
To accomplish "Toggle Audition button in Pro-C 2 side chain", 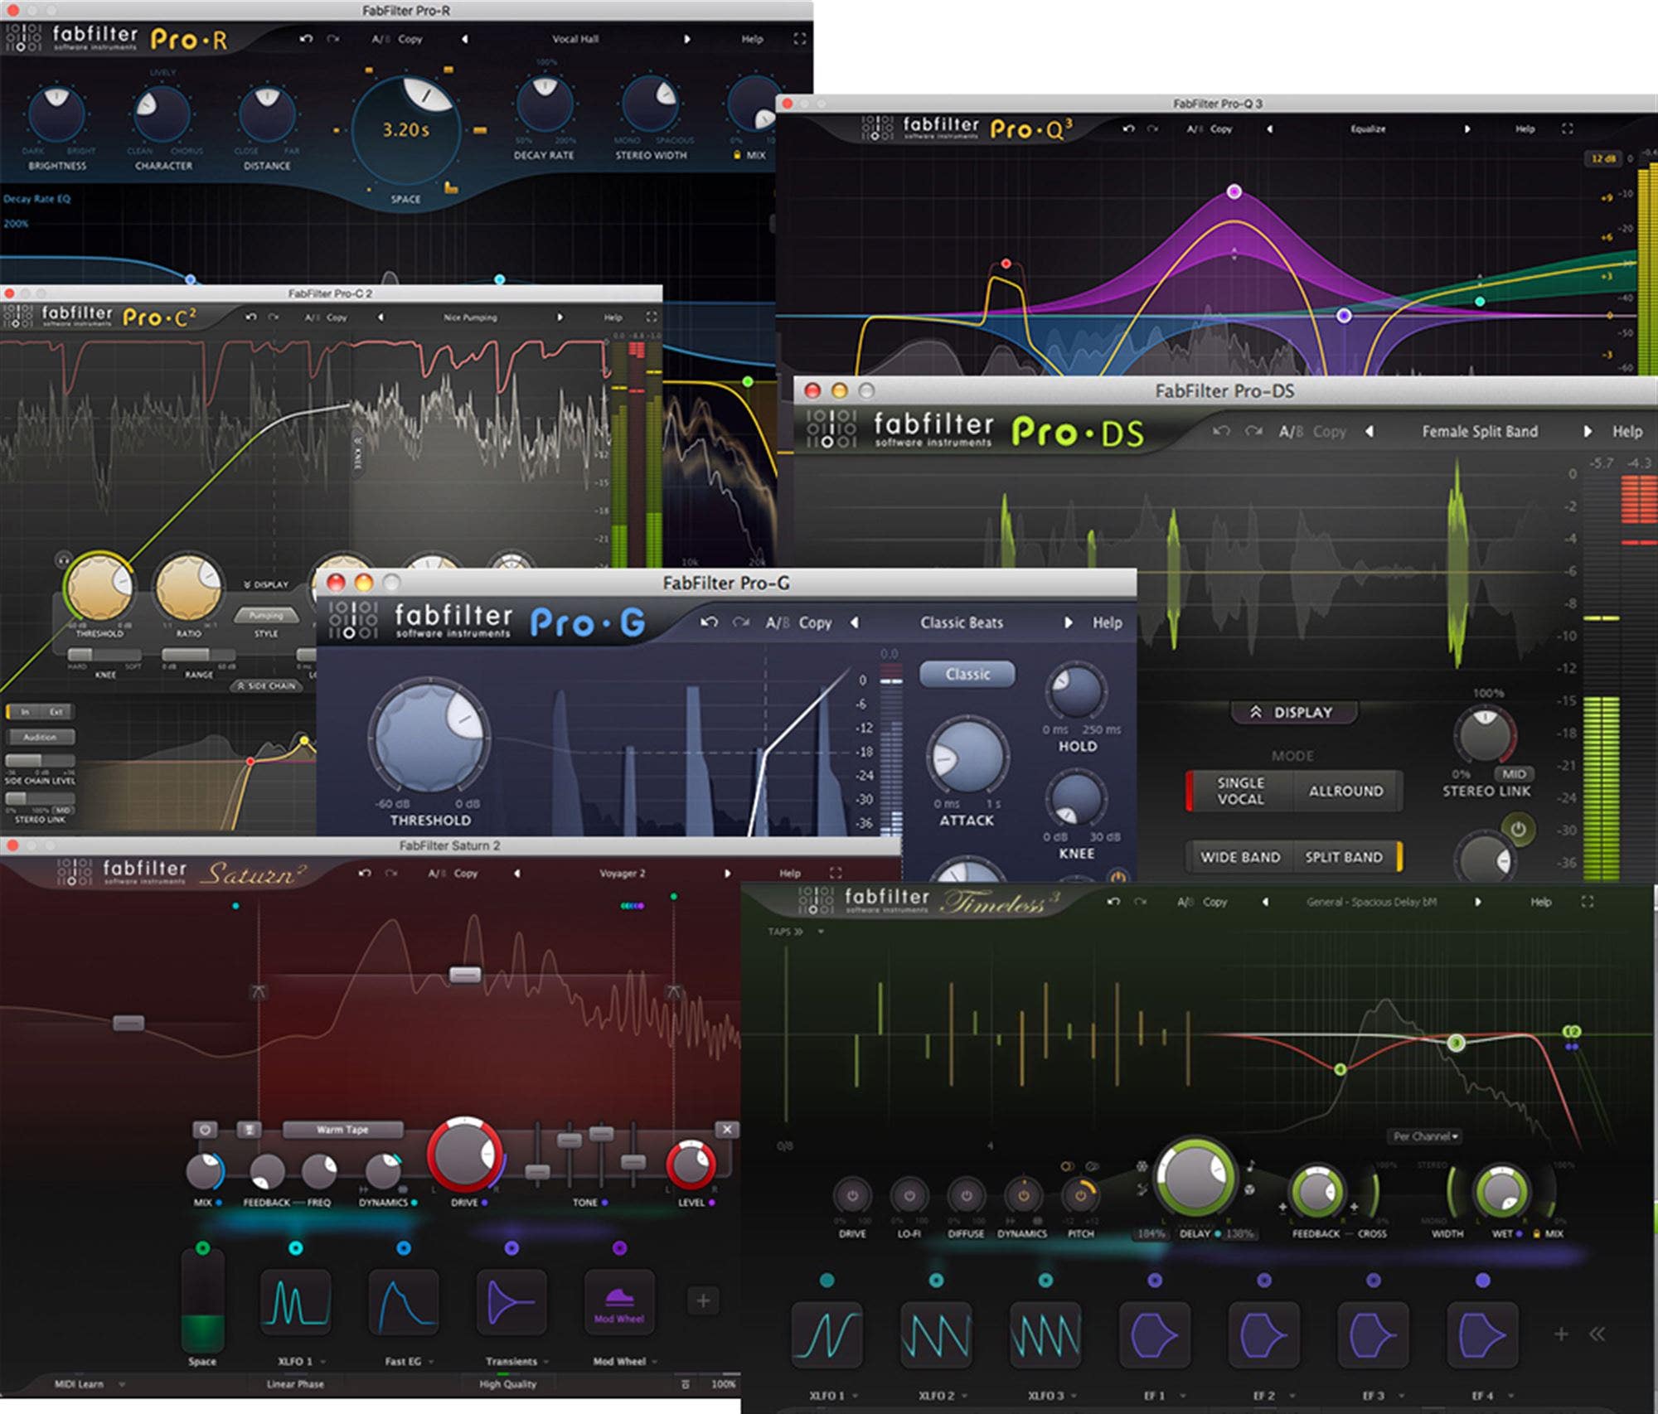I will point(40,736).
